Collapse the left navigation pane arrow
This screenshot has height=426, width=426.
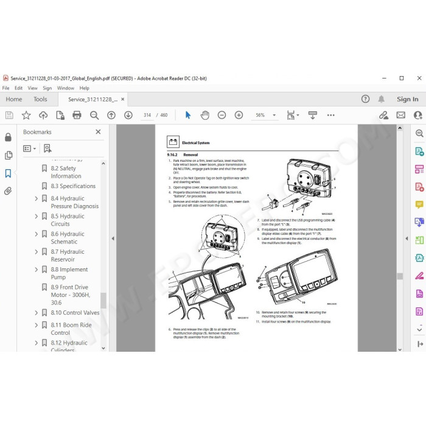coord(113,239)
